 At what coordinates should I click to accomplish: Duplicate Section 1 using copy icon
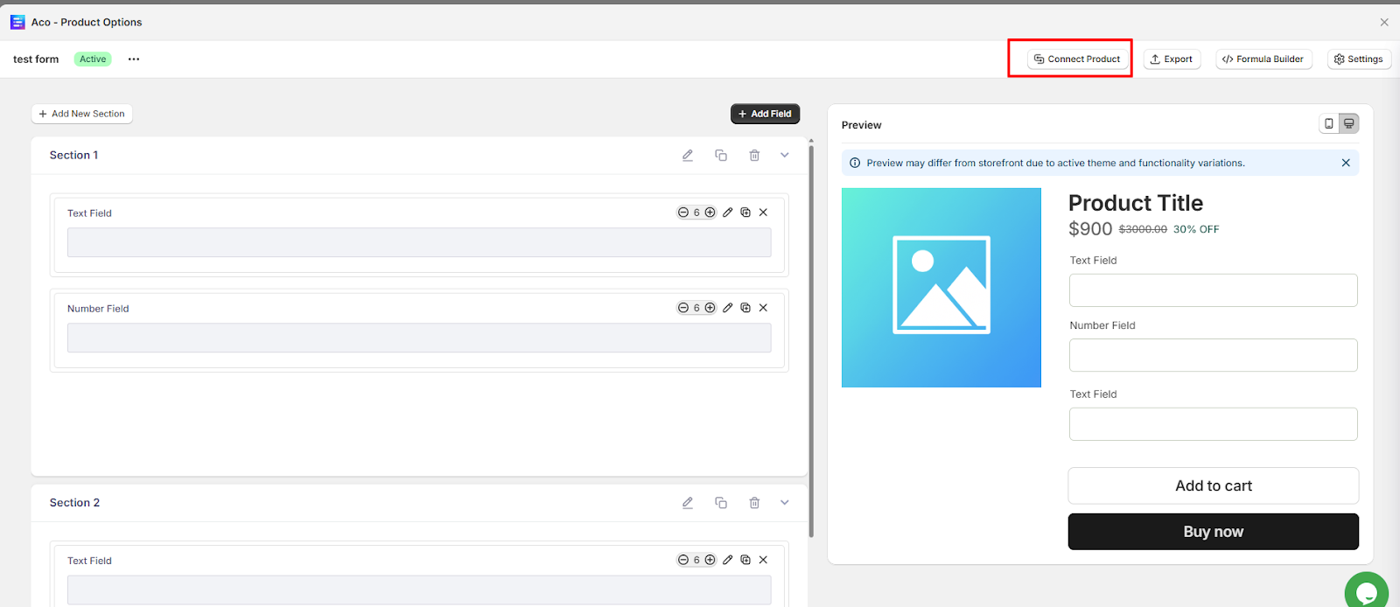(x=721, y=156)
